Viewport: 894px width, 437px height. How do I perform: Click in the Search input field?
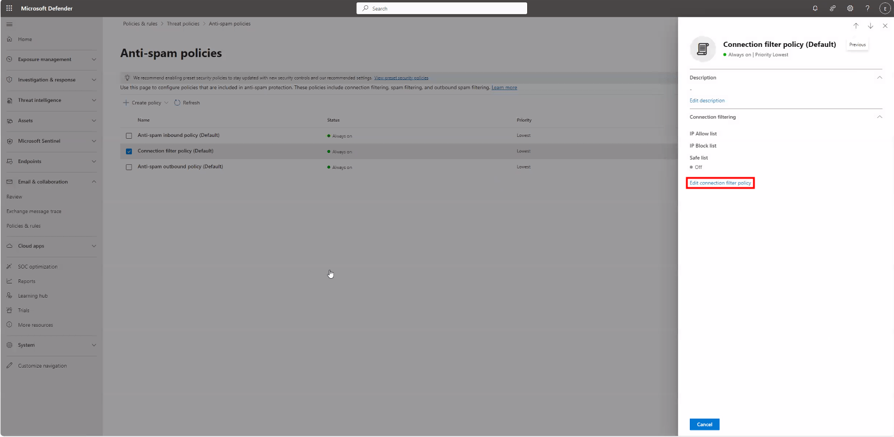(x=442, y=8)
